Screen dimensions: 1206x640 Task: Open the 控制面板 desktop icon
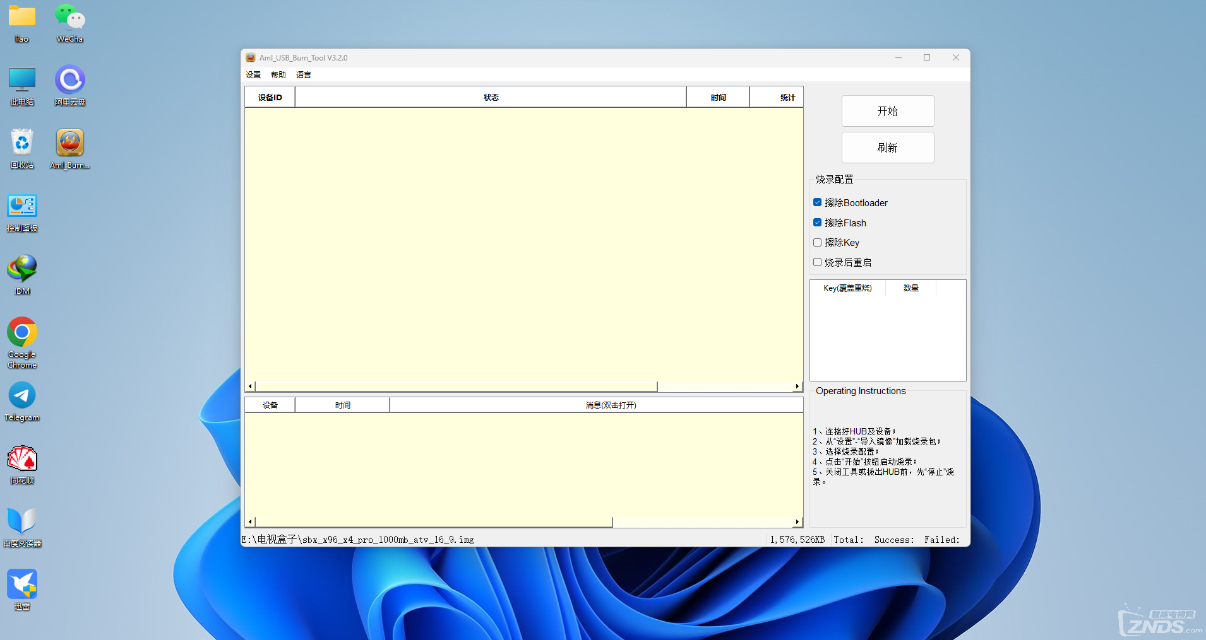coord(22,207)
